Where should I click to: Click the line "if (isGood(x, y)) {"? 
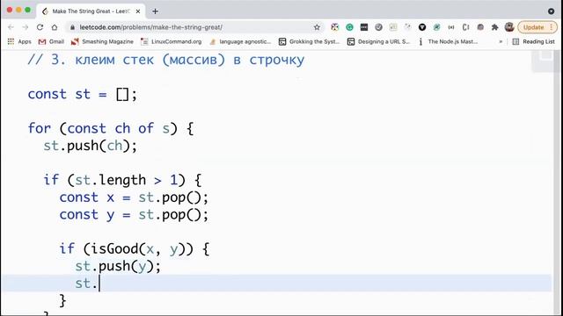click(x=135, y=249)
